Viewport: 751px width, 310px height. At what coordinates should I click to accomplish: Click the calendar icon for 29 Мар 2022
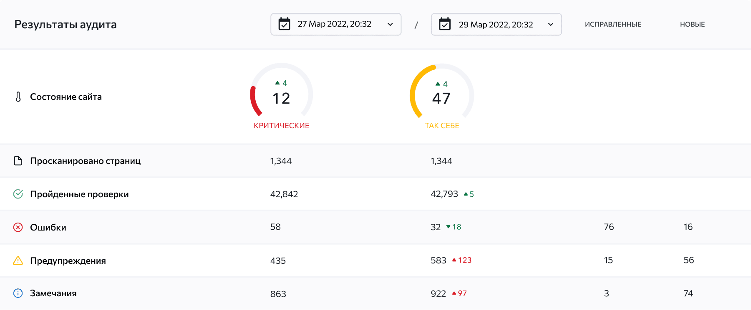[445, 24]
